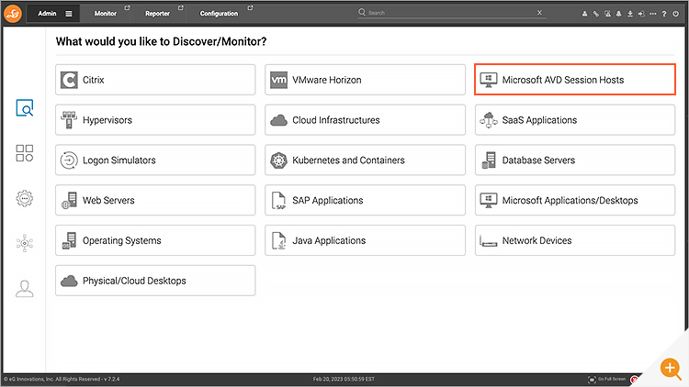Click the power logout icon
689x387 pixels.
[x=676, y=14]
